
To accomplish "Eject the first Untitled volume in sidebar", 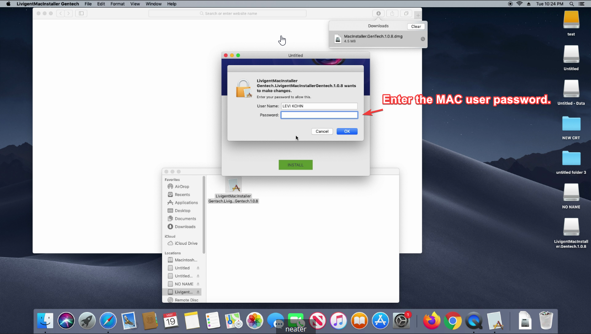I will click(198, 268).
